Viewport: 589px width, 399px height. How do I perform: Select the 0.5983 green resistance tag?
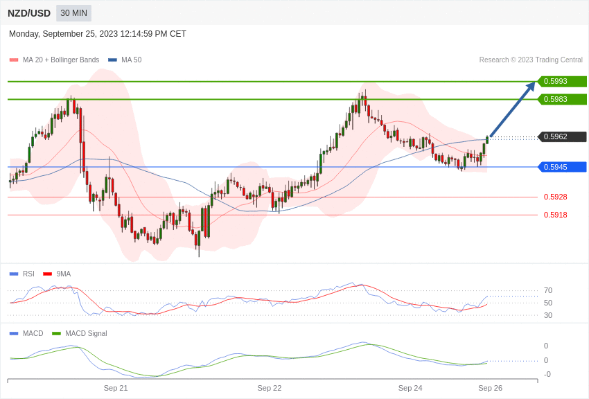[x=562, y=99]
